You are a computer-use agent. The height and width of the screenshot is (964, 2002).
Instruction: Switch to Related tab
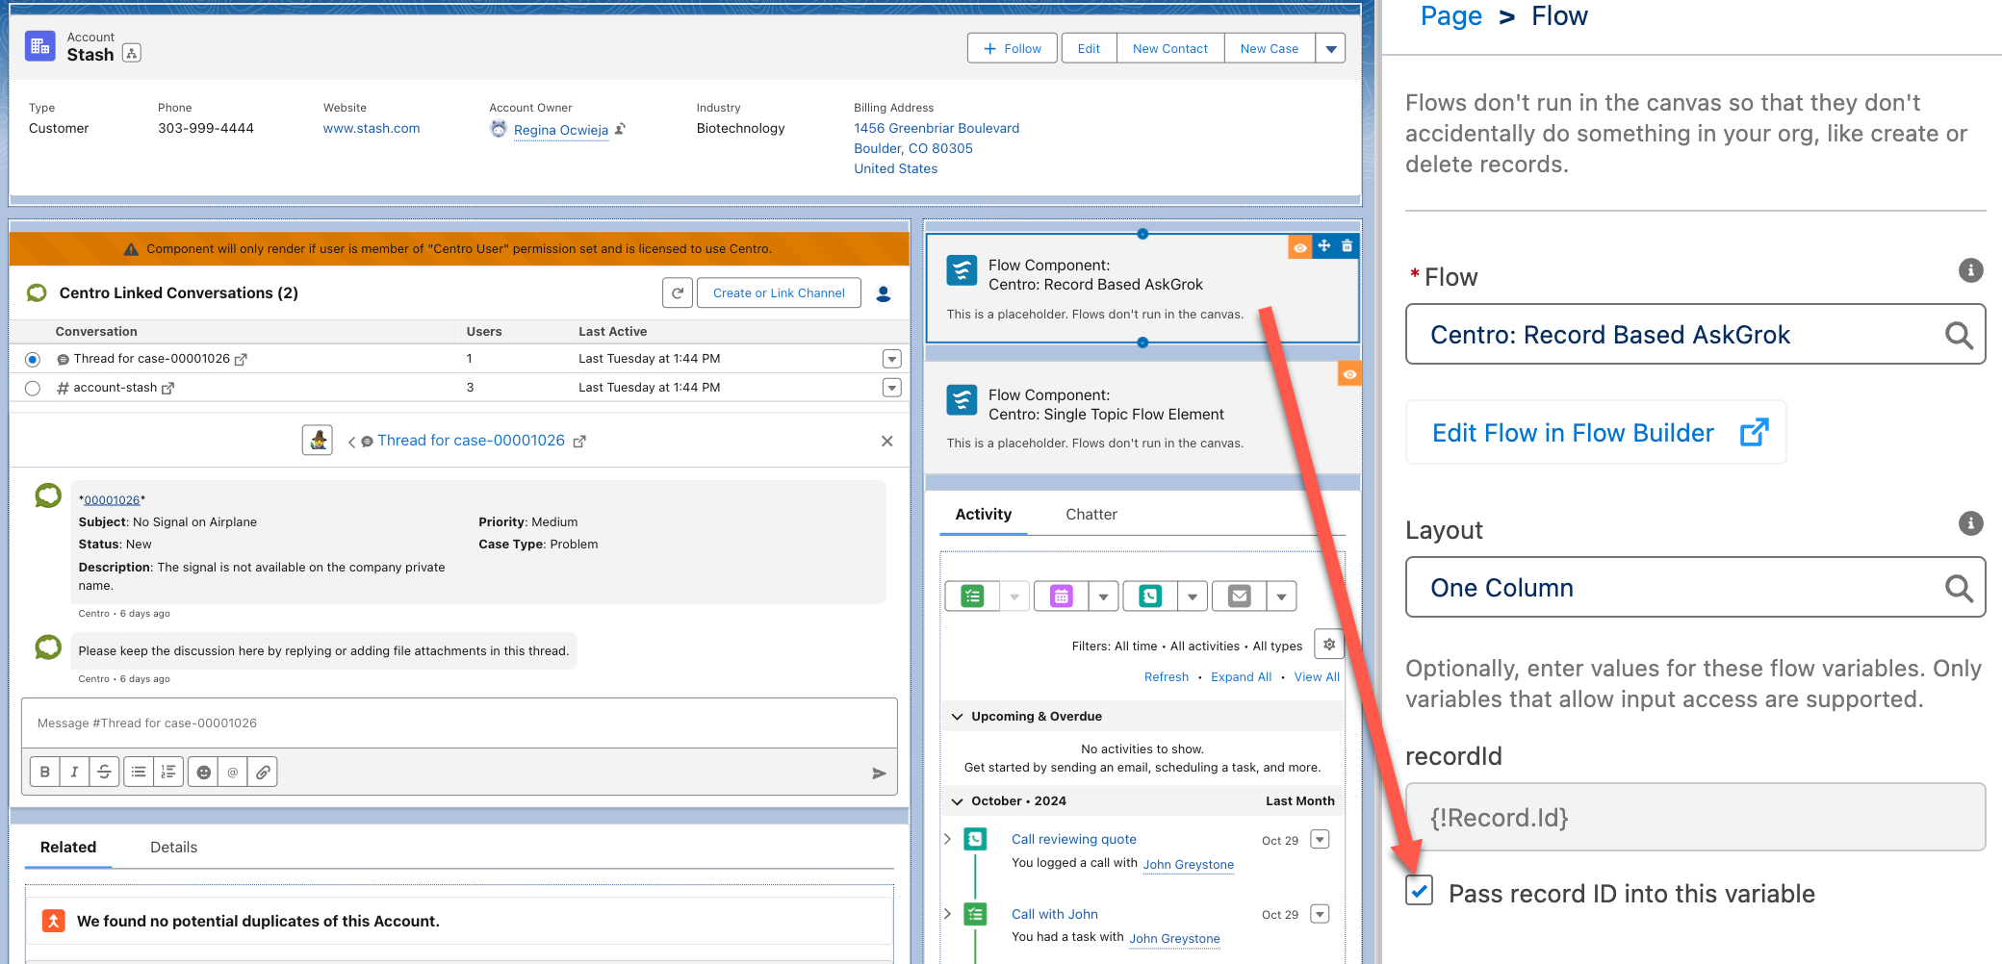pos(68,848)
